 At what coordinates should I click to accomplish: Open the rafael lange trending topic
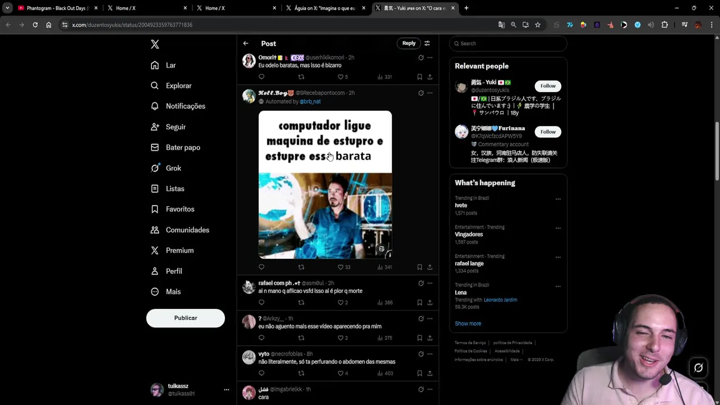[x=469, y=263]
